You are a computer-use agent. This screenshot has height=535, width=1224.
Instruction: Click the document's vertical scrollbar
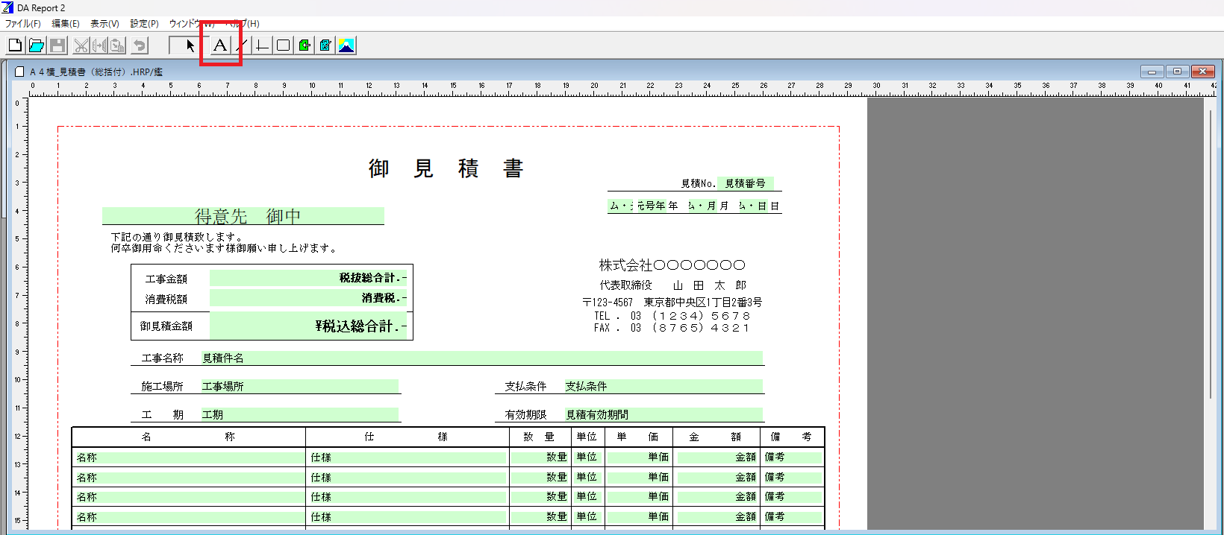click(1211, 253)
